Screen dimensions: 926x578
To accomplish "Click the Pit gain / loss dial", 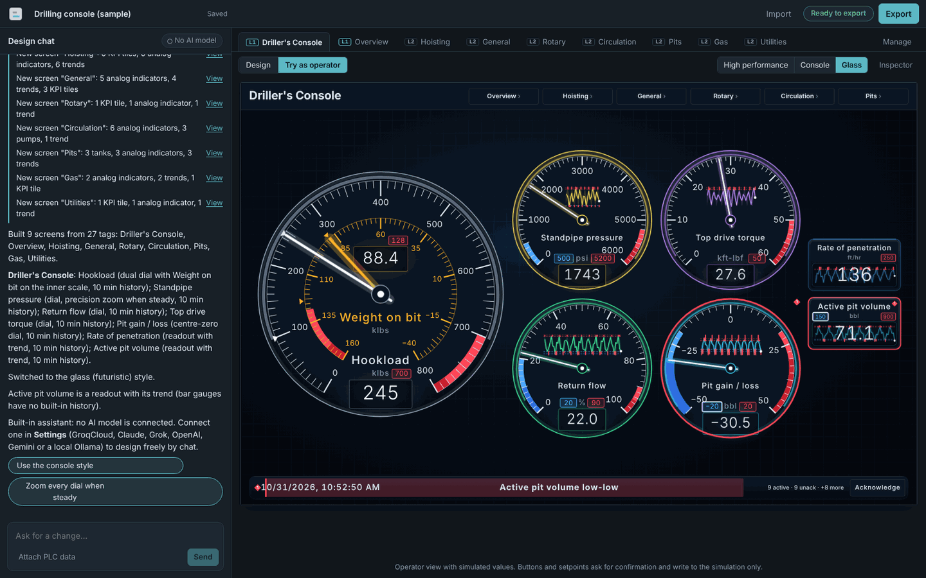I will [731, 369].
